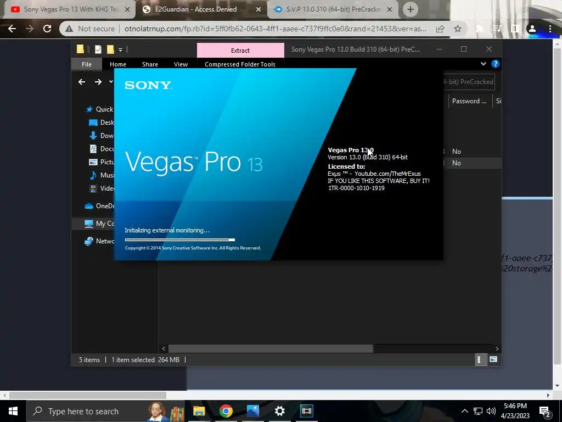This screenshot has width=562, height=422.
Task: Open Settings gear from taskbar
Action: [x=279, y=411]
